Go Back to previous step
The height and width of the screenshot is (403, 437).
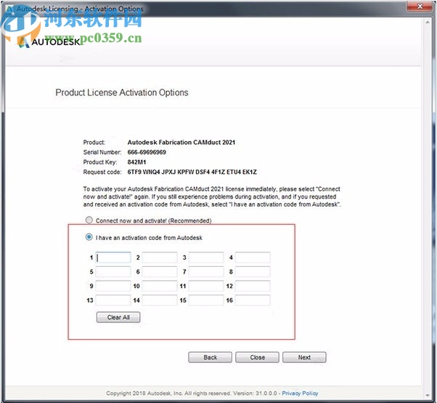point(210,357)
